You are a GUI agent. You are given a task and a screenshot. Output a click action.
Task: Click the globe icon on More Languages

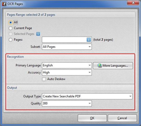(100, 66)
